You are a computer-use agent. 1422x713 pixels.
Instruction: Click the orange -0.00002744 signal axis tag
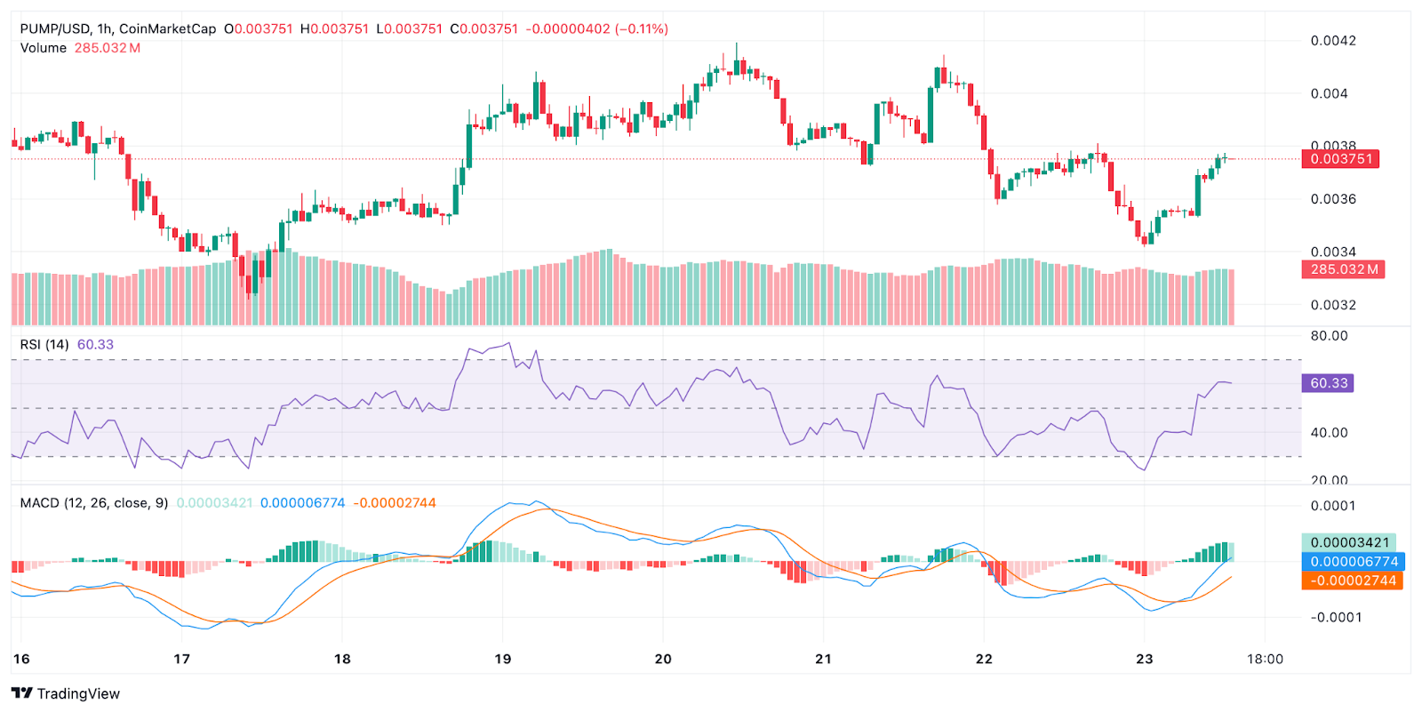[1352, 581]
